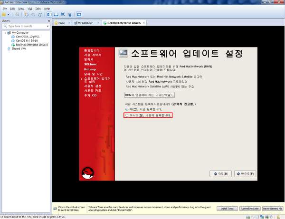Image resolution: width=285 pixels, height=219 pixels.
Task: Click 'Kdump' in the setup sidebar
Action: point(90,69)
